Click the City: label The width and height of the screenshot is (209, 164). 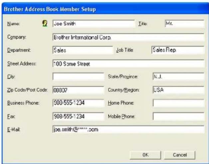pyautogui.click(x=11, y=77)
